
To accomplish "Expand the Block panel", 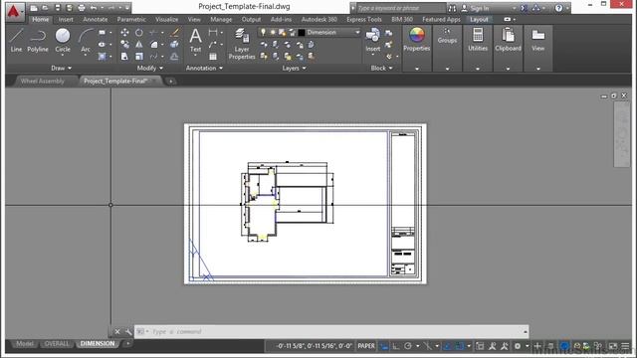I will point(381,68).
